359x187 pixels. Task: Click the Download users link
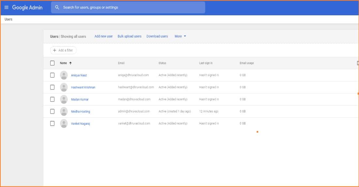click(x=157, y=36)
